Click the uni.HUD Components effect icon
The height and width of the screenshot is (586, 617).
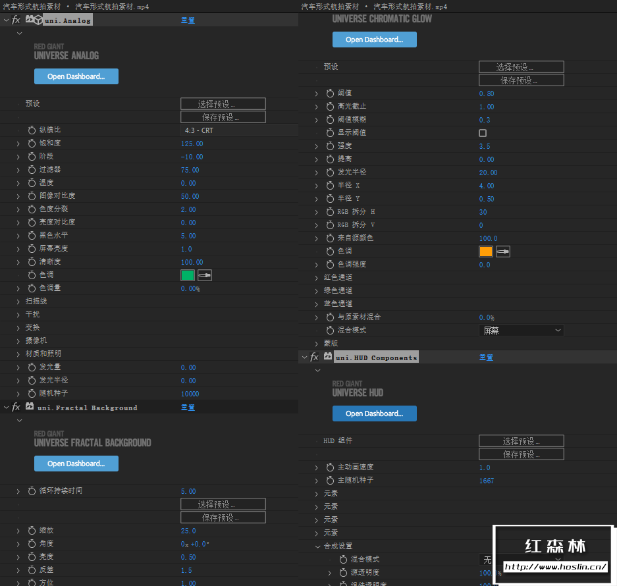pyautogui.click(x=328, y=356)
